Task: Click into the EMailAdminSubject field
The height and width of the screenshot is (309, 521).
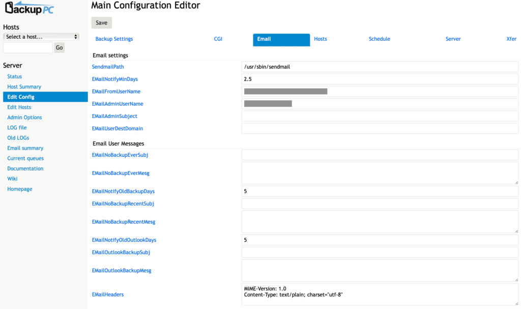Action: [380, 116]
